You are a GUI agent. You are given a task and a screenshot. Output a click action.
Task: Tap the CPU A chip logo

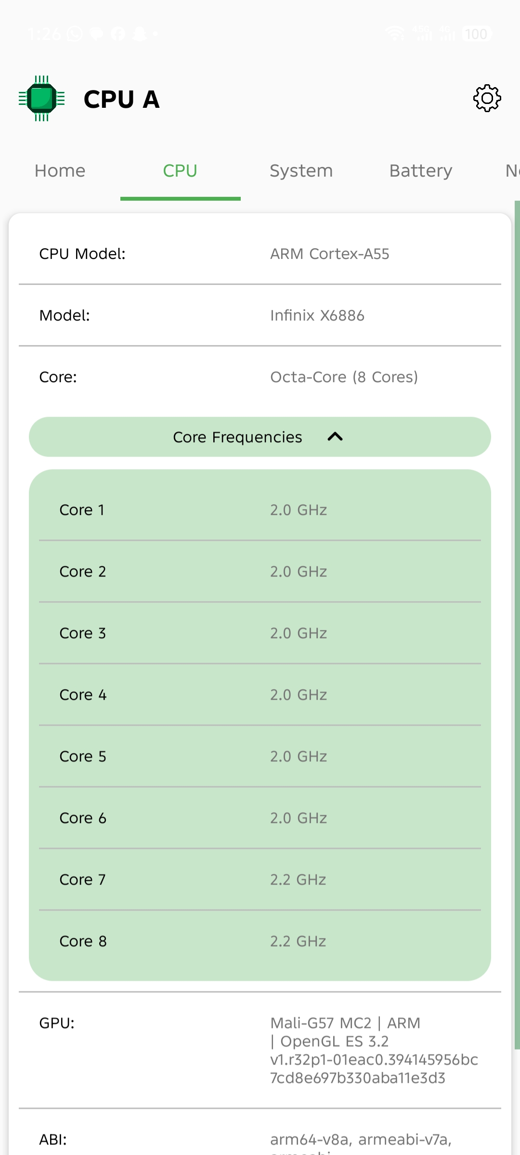42,99
